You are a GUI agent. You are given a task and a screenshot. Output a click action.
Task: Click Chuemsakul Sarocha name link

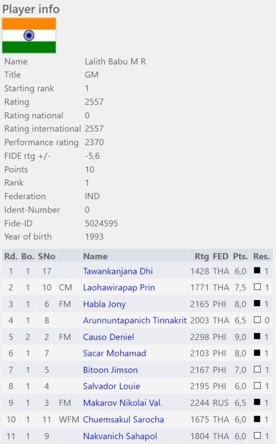click(x=123, y=420)
